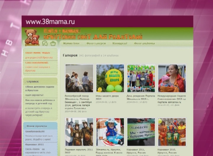Click the Волонтёрский поезд album title

tap(78, 102)
